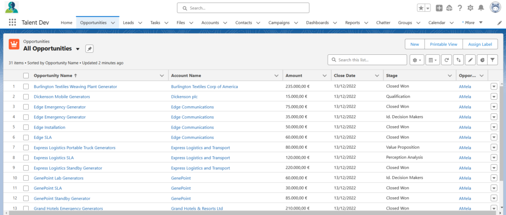
Task: Click the Favorites star icon
Action: (x=421, y=8)
